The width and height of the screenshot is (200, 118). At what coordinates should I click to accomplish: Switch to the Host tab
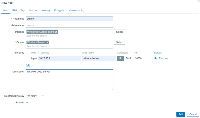pos(6,10)
